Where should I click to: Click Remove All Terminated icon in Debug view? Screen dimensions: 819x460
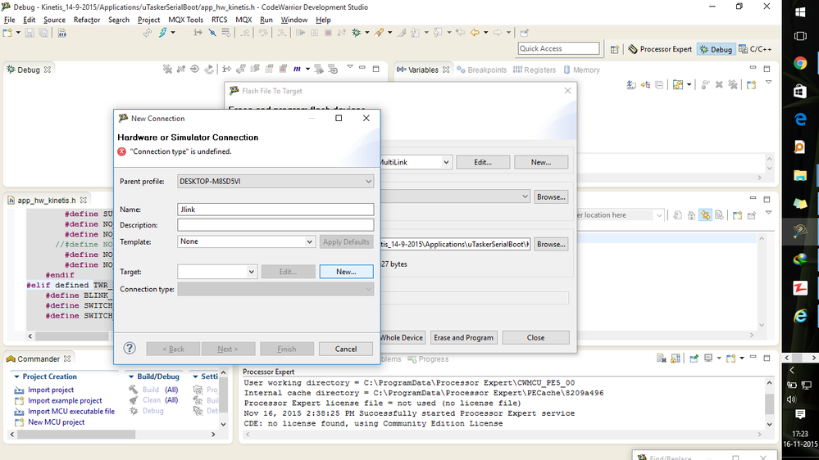click(167, 69)
